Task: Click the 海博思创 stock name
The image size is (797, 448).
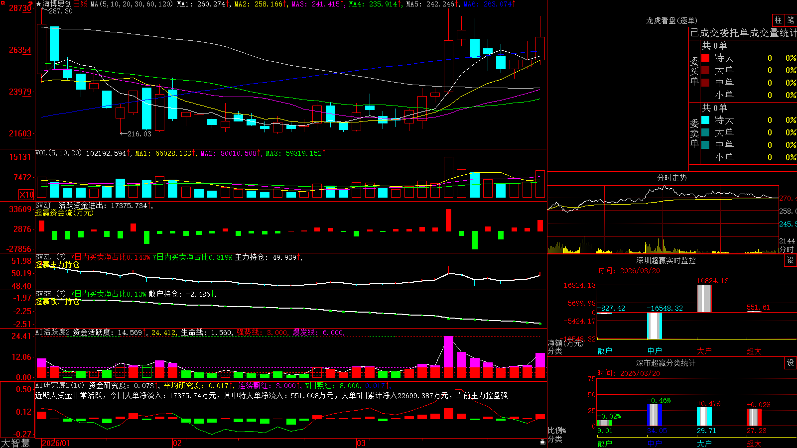Action: click(57, 4)
